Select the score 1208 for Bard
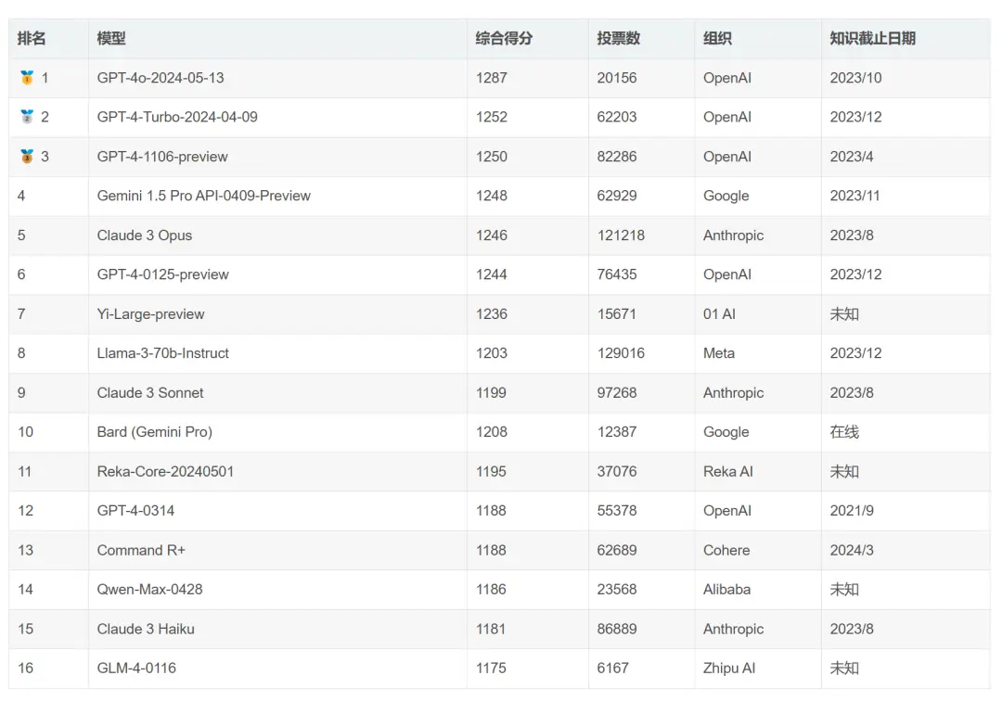This screenshot has width=1002, height=701. click(491, 432)
